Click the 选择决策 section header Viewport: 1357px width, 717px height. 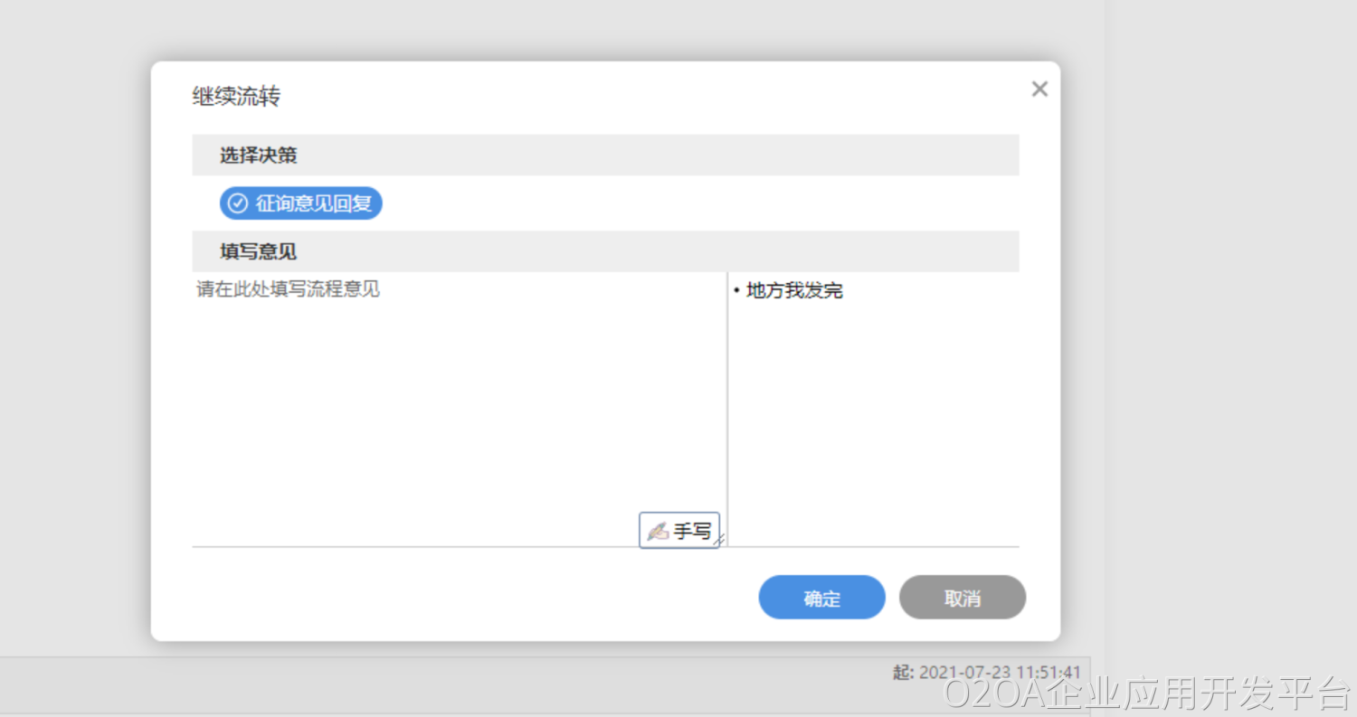pyautogui.click(x=259, y=156)
